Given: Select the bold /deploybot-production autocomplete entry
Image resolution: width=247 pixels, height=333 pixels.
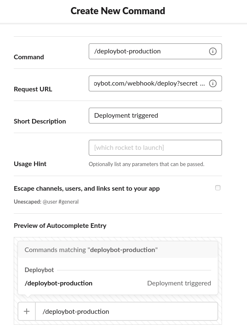Looking at the screenshot, I should 58,283.
